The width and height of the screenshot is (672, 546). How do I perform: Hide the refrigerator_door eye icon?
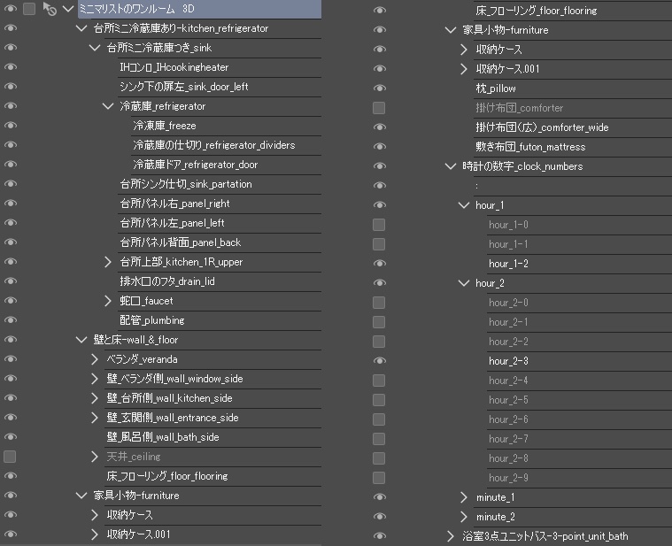(11, 165)
